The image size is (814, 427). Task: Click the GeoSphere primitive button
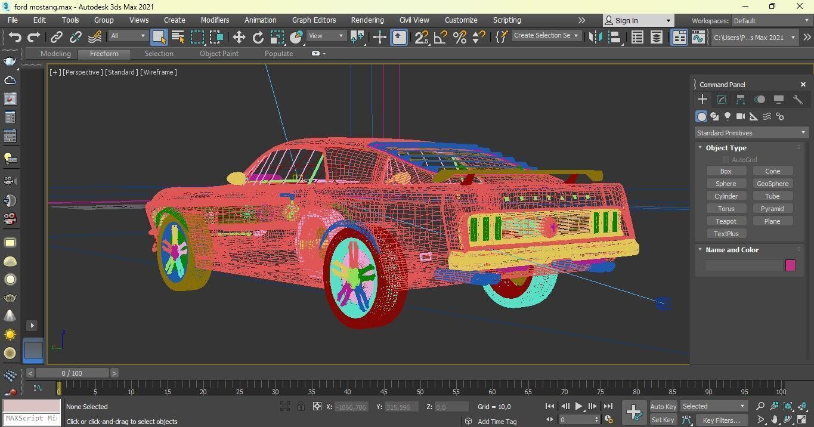pyautogui.click(x=772, y=184)
